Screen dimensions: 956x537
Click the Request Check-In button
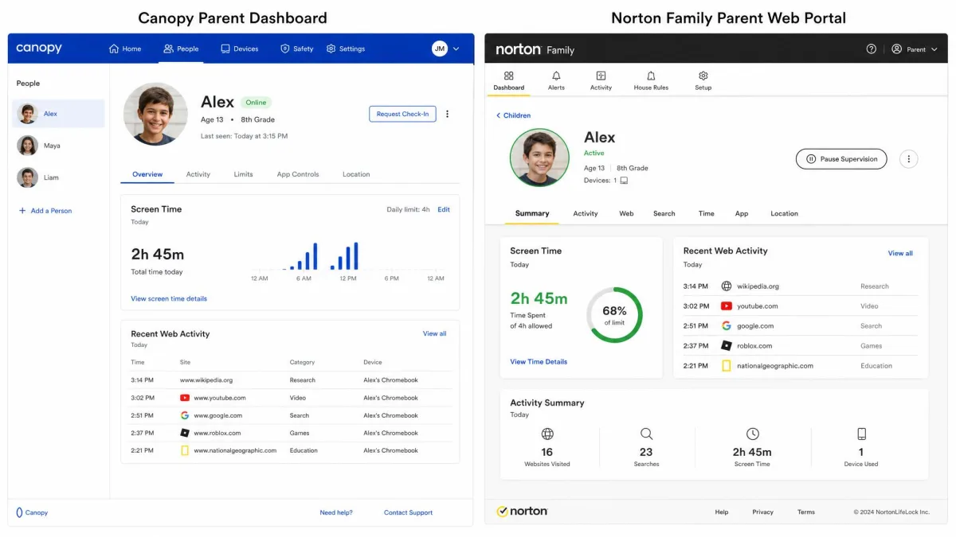(402, 114)
